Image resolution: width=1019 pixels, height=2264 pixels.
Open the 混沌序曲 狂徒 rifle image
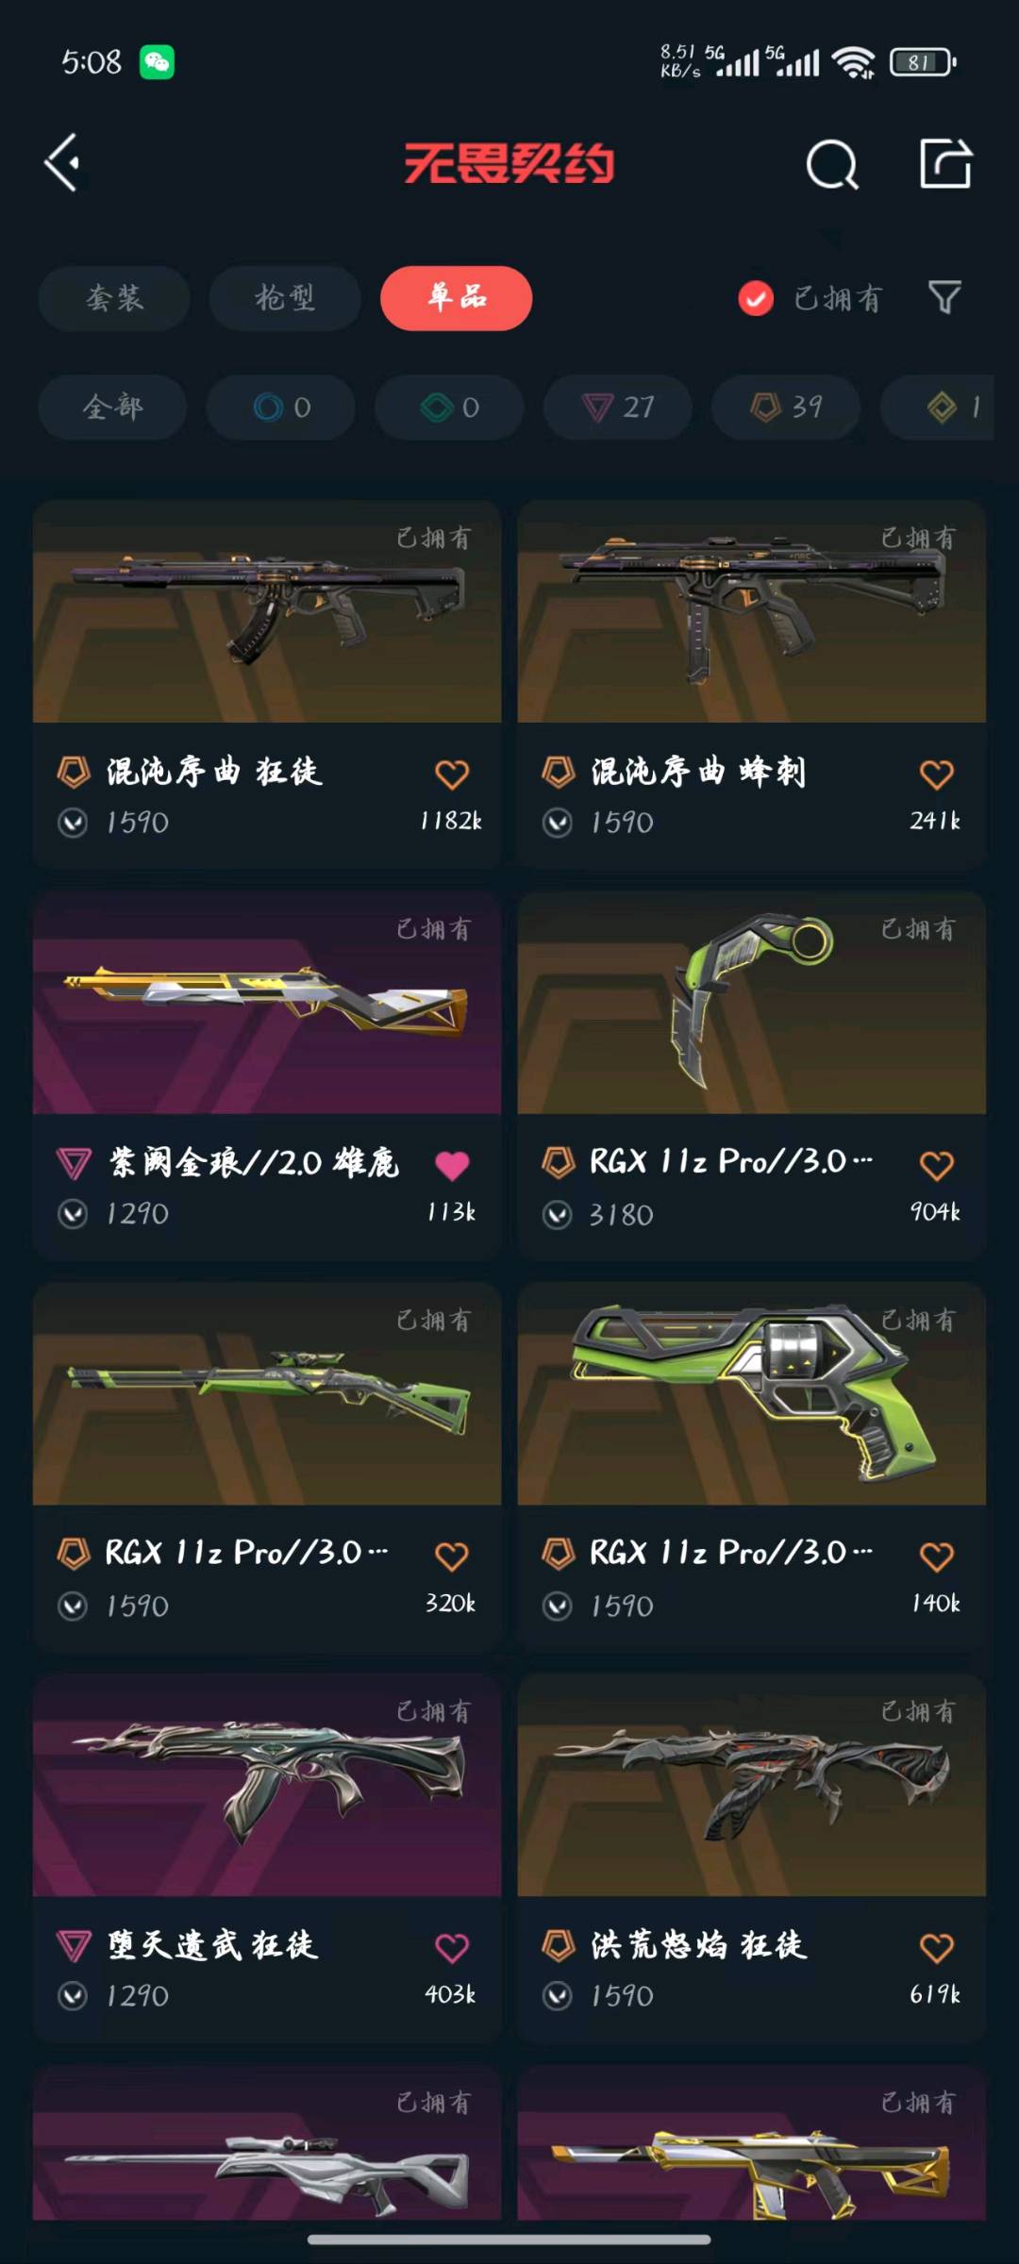click(267, 612)
